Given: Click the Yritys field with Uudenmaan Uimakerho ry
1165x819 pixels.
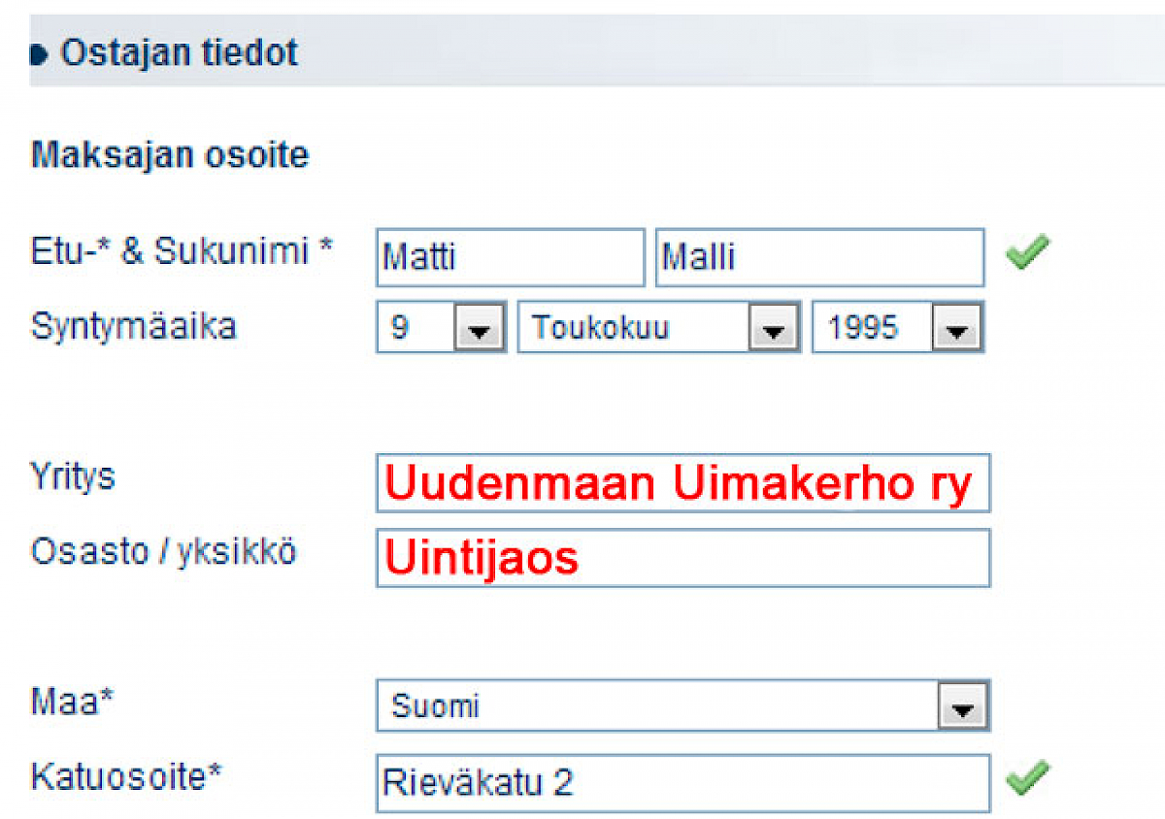Looking at the screenshot, I should point(683,482).
